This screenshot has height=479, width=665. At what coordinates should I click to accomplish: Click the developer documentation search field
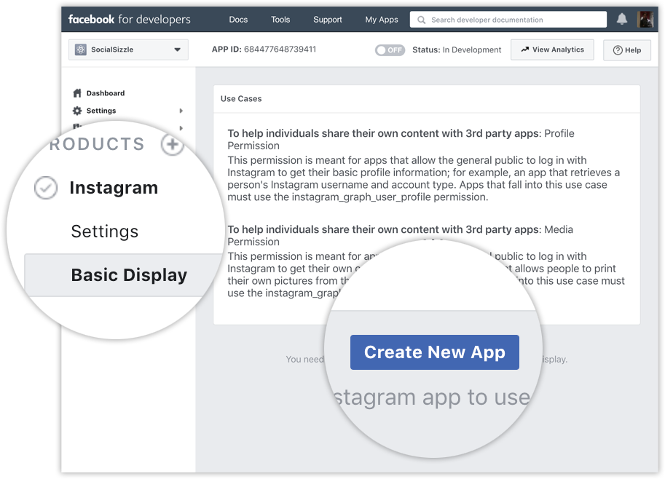pos(510,20)
